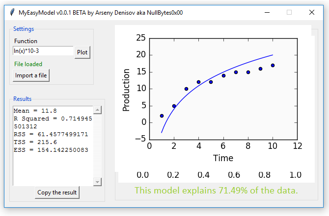Click the '501312' continuation line in Results
The height and width of the screenshot is (216, 329).
(x=26, y=126)
